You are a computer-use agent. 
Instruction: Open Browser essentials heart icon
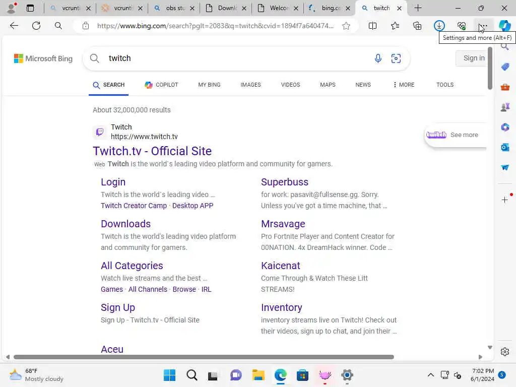[x=462, y=26]
